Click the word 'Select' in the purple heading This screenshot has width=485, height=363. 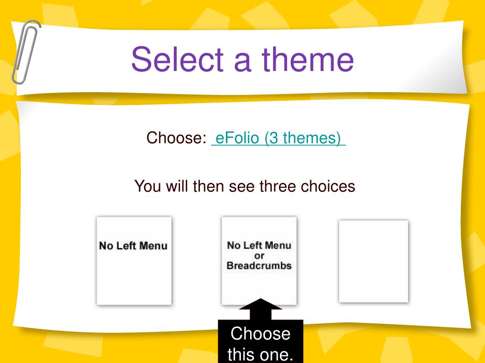[x=177, y=59]
